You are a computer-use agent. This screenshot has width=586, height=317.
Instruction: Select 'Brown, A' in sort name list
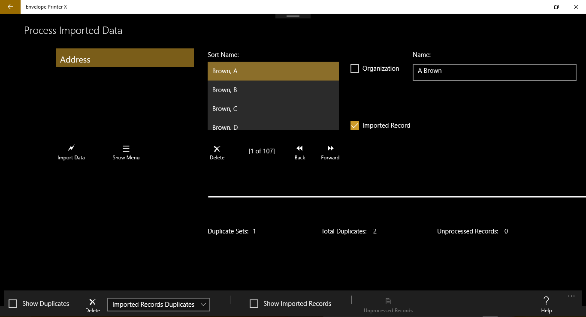(273, 71)
